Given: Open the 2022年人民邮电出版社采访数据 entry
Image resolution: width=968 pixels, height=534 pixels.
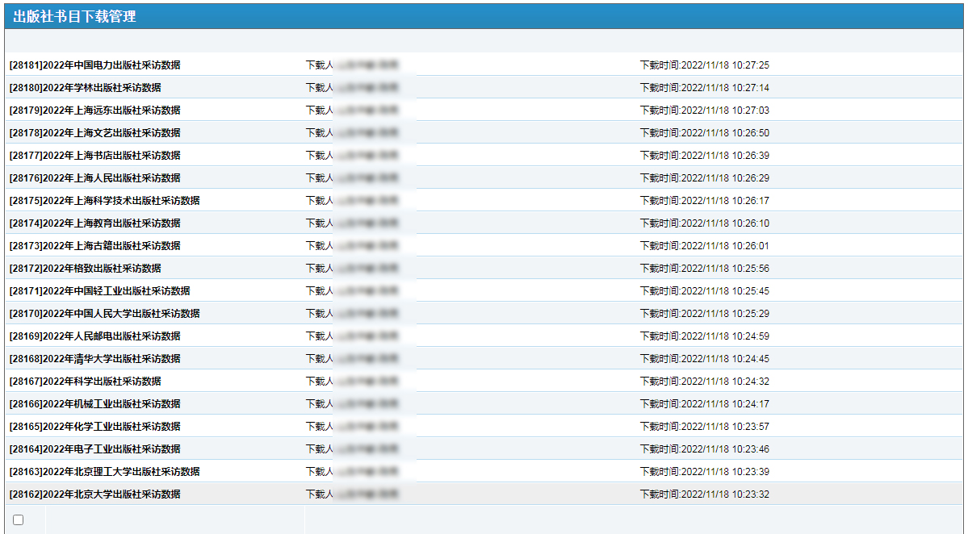Looking at the screenshot, I should [94, 336].
